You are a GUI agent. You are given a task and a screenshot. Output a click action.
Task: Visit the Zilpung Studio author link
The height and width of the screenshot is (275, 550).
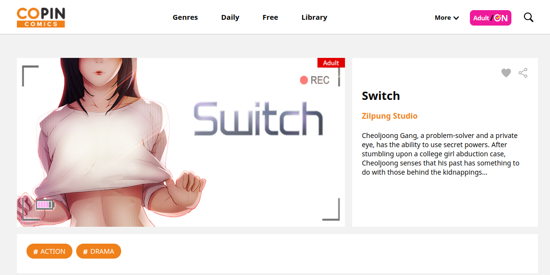pos(389,116)
